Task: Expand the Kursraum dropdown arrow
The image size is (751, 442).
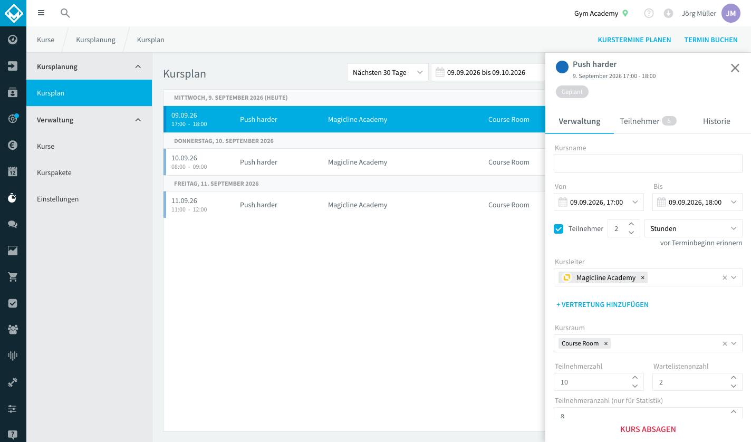Action: 734,343
